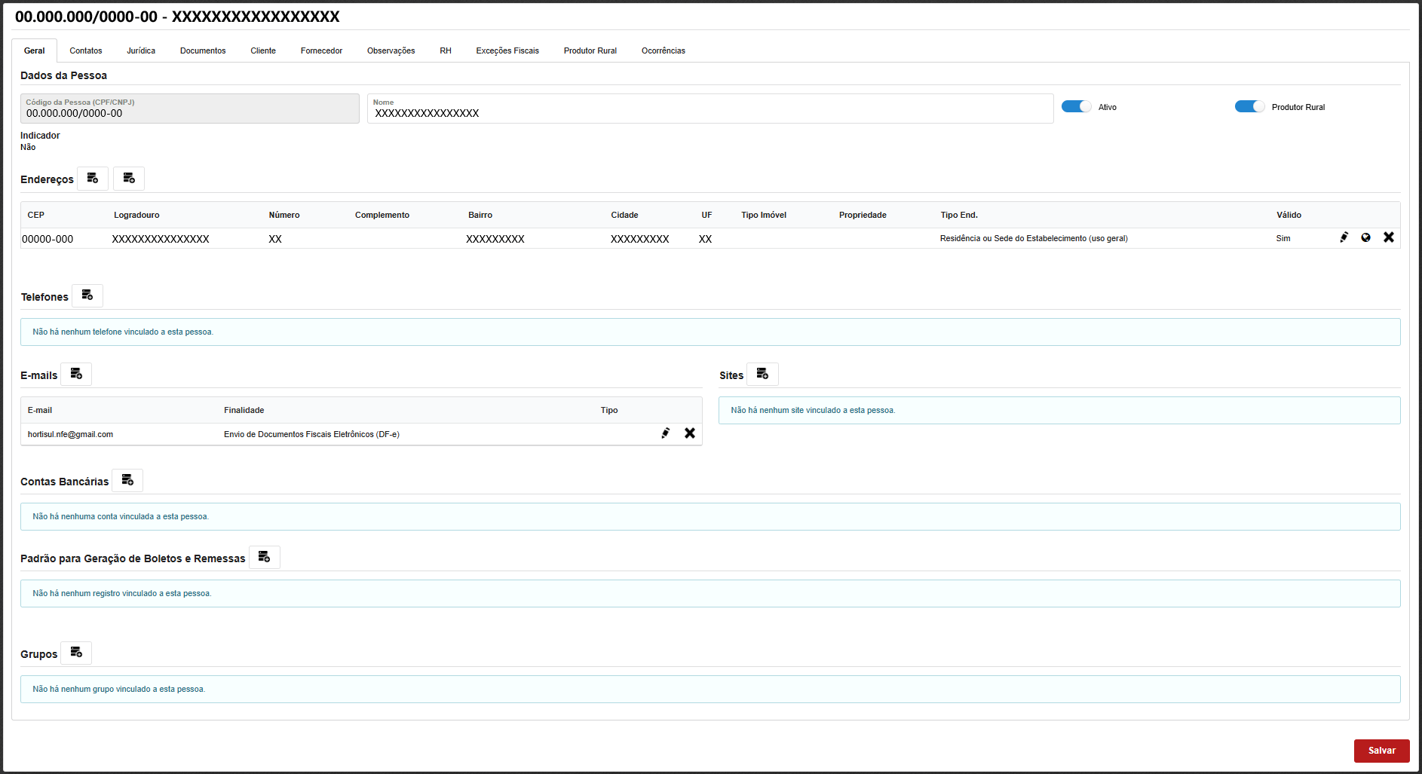
Task: Edit the address row with pencil icon
Action: [x=1344, y=237]
